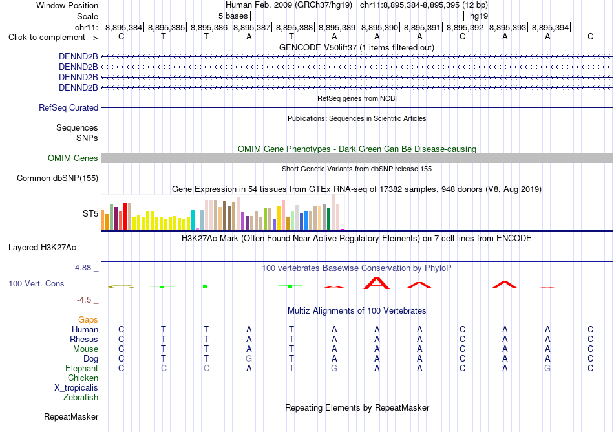Click the 8,895,384 position label

point(123,27)
